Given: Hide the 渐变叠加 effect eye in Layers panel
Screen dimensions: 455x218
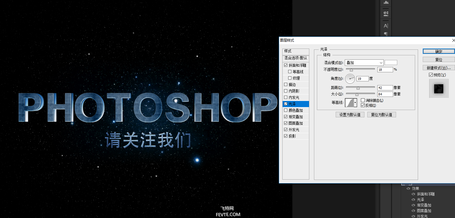Looking at the screenshot, I should 413,205.
